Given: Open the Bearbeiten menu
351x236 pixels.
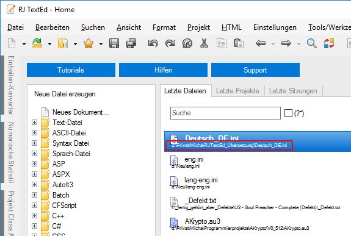Looking at the screenshot, I should click(52, 27).
